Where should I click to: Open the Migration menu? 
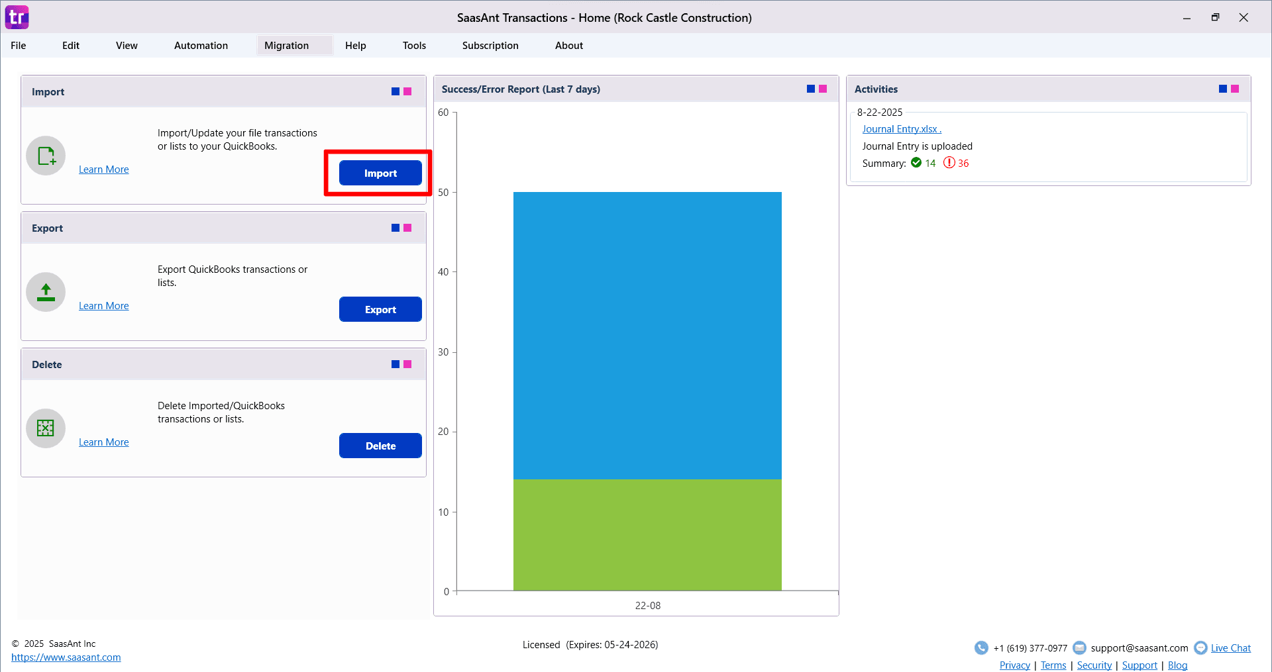[x=286, y=46]
